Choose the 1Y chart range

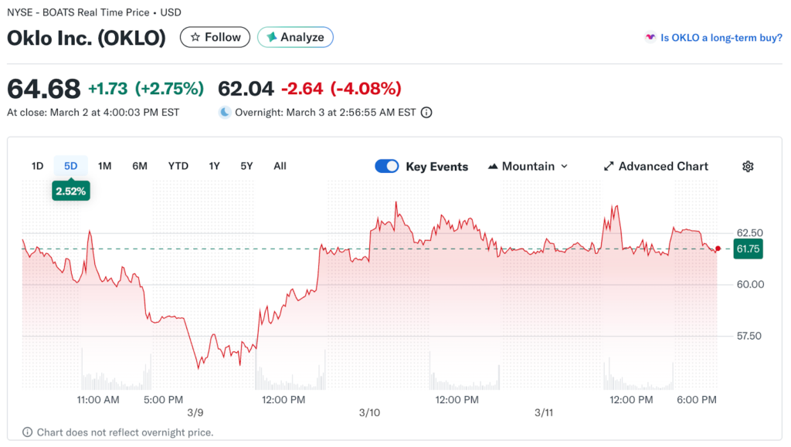coord(215,166)
